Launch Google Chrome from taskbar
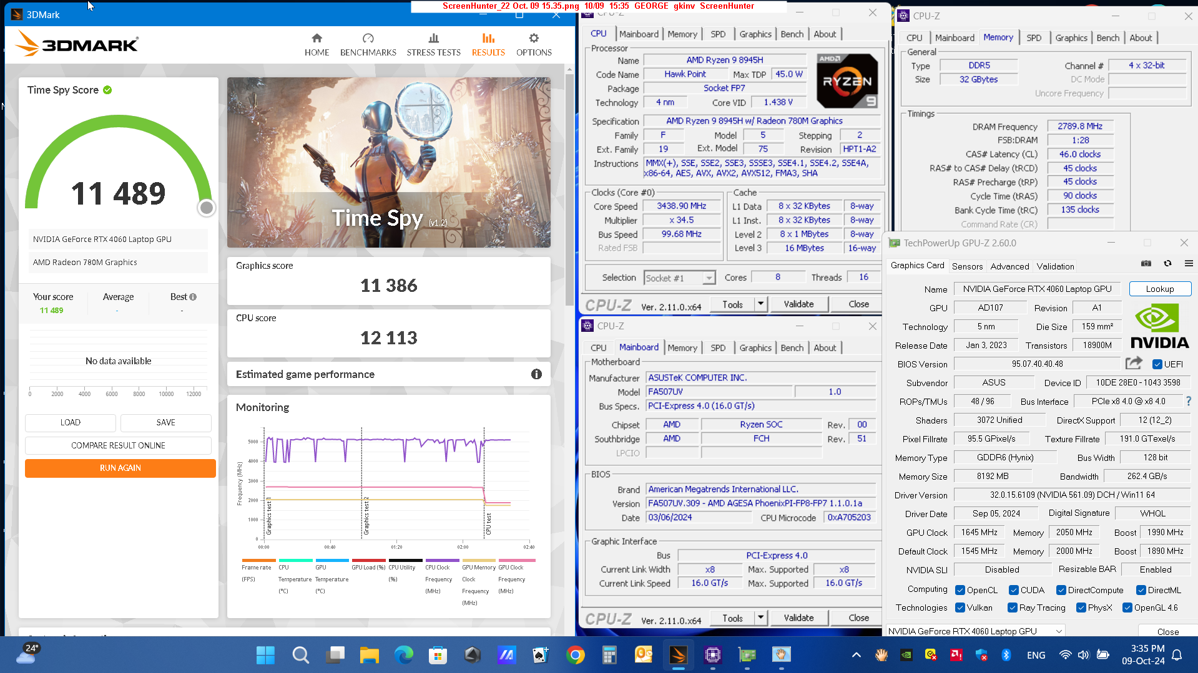Screen dimensions: 1198x673 (576, 655)
